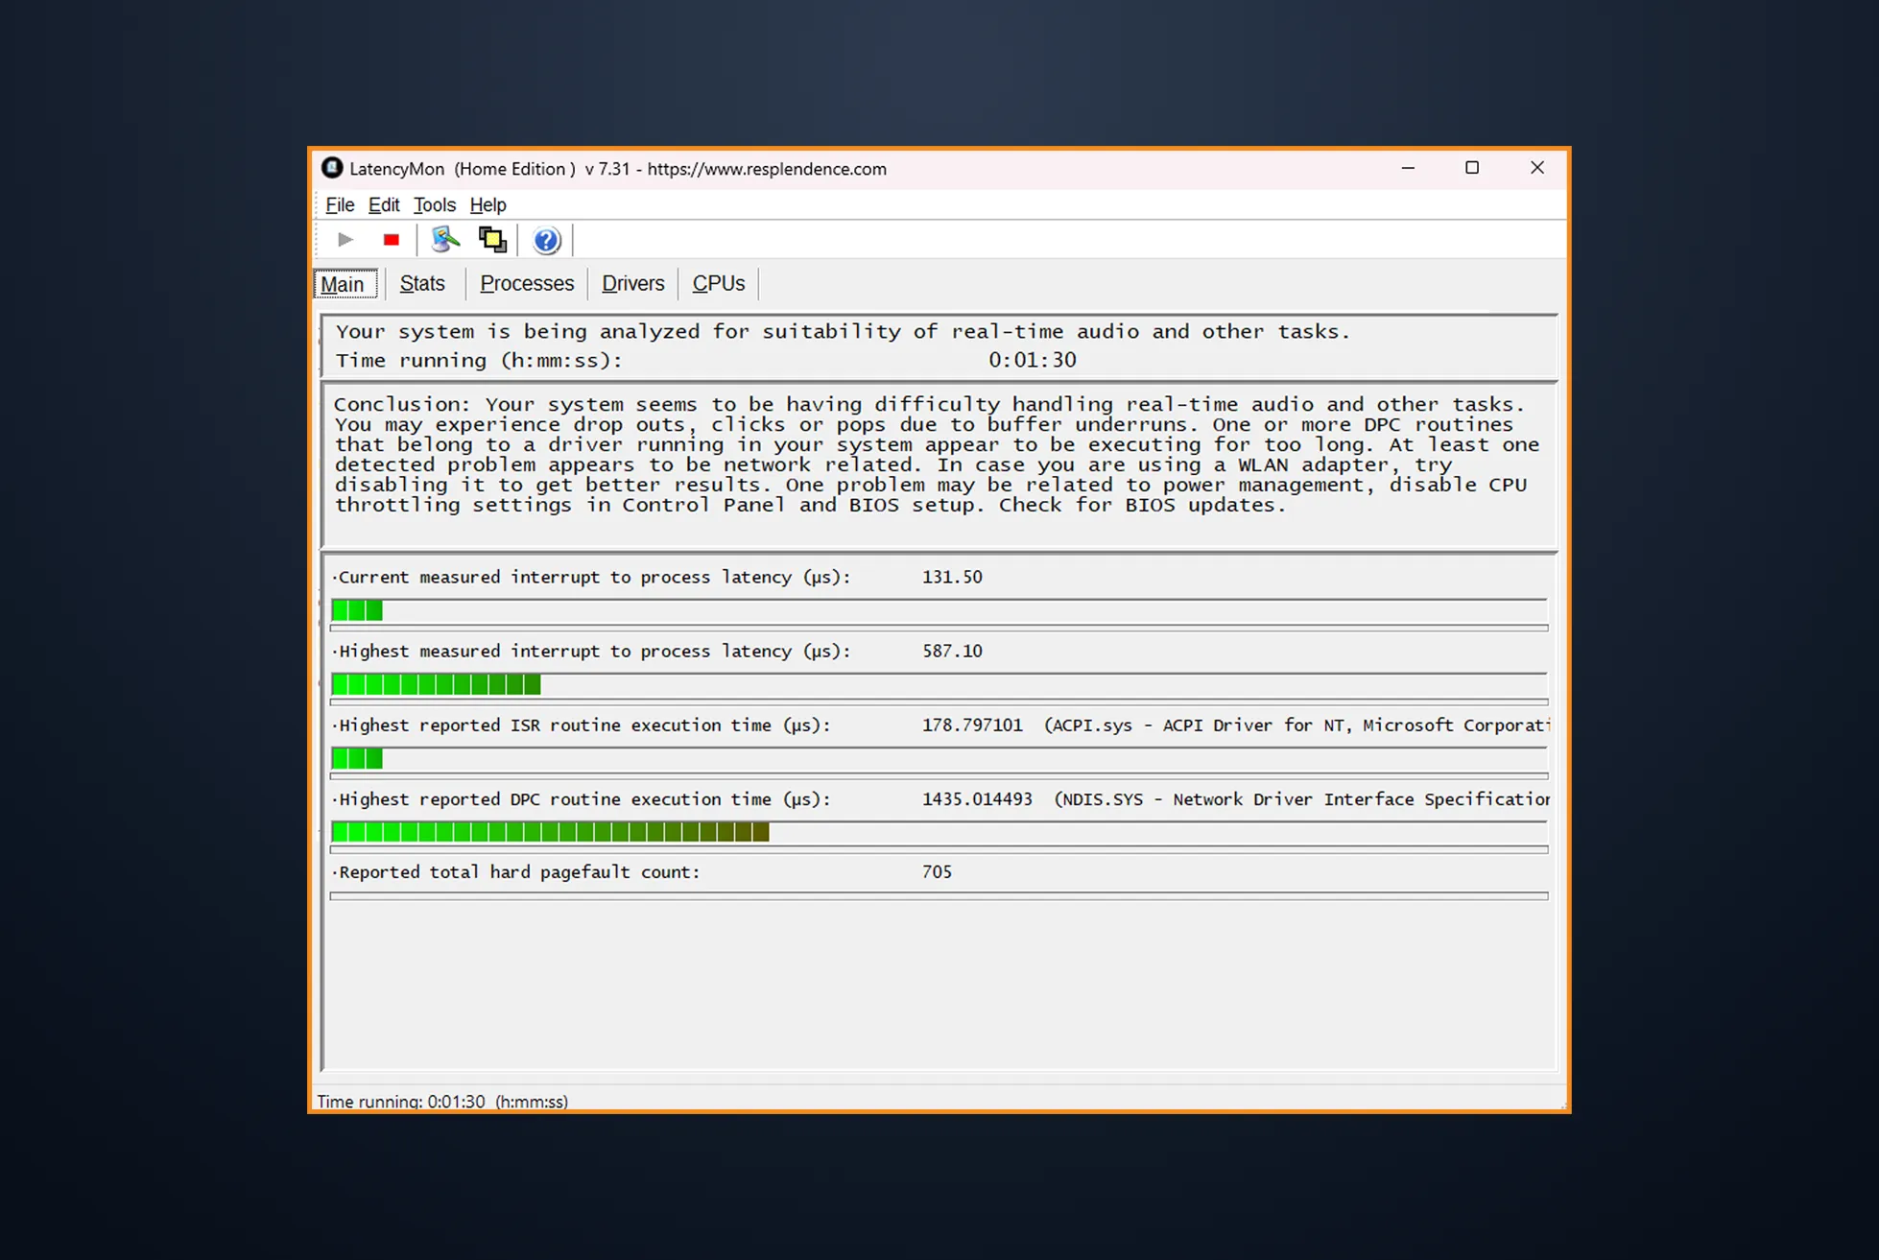Open the Help menu
This screenshot has width=1879, height=1260.
click(x=488, y=204)
